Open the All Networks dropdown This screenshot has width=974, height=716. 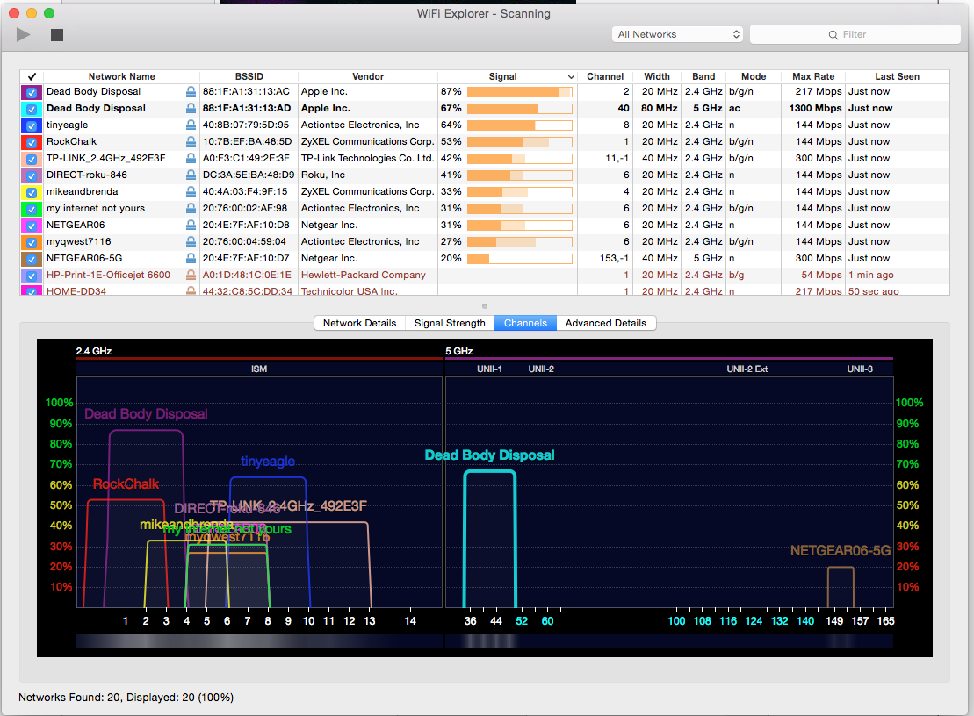click(x=678, y=34)
